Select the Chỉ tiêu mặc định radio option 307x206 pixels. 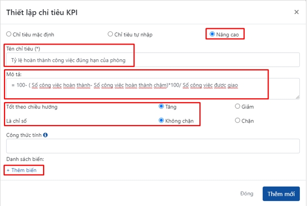tap(9, 34)
